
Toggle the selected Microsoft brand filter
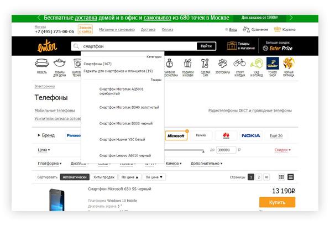click(x=176, y=135)
